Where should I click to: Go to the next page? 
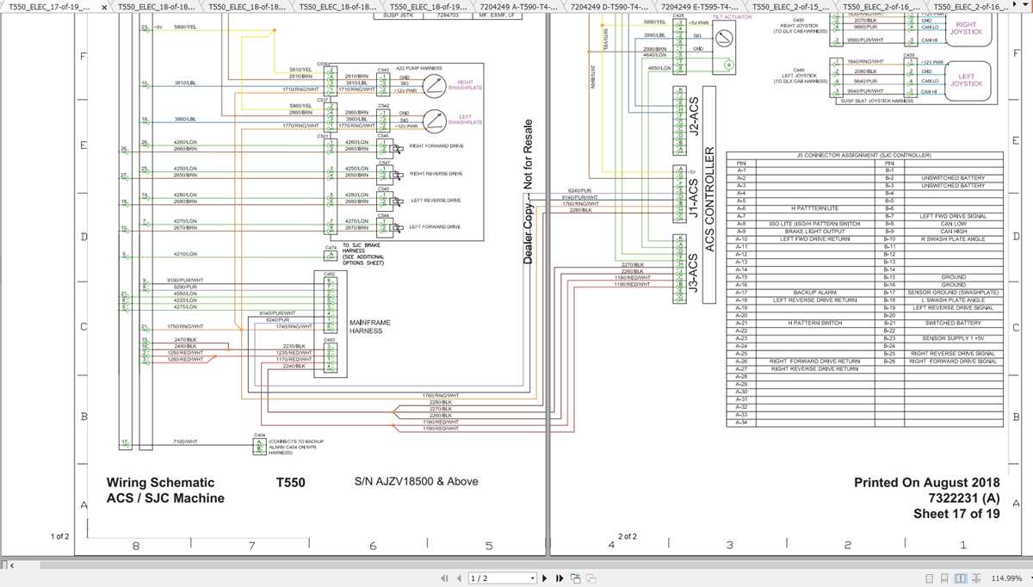tap(546, 578)
